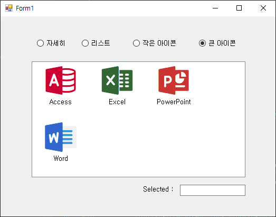Click the Word label text
The width and height of the screenshot is (276, 217).
tap(61, 158)
